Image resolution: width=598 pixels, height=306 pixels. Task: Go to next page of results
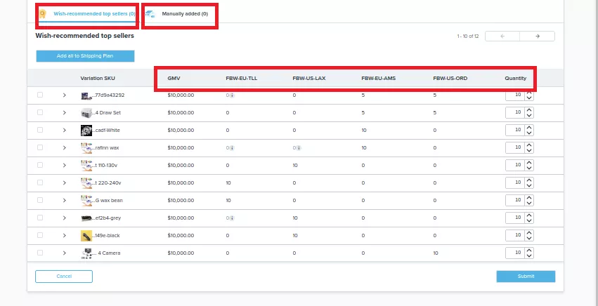pos(537,36)
